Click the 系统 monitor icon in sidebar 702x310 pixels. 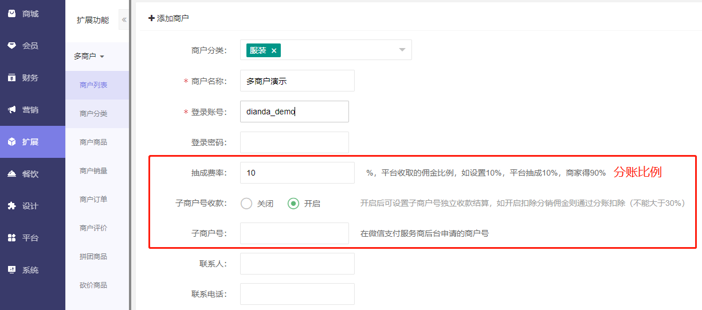[x=11, y=270]
